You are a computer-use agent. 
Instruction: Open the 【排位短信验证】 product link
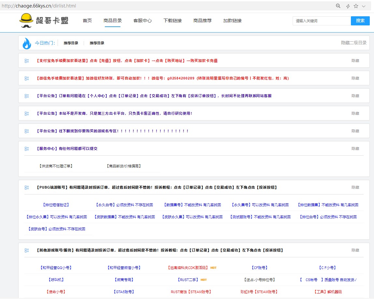56,205
